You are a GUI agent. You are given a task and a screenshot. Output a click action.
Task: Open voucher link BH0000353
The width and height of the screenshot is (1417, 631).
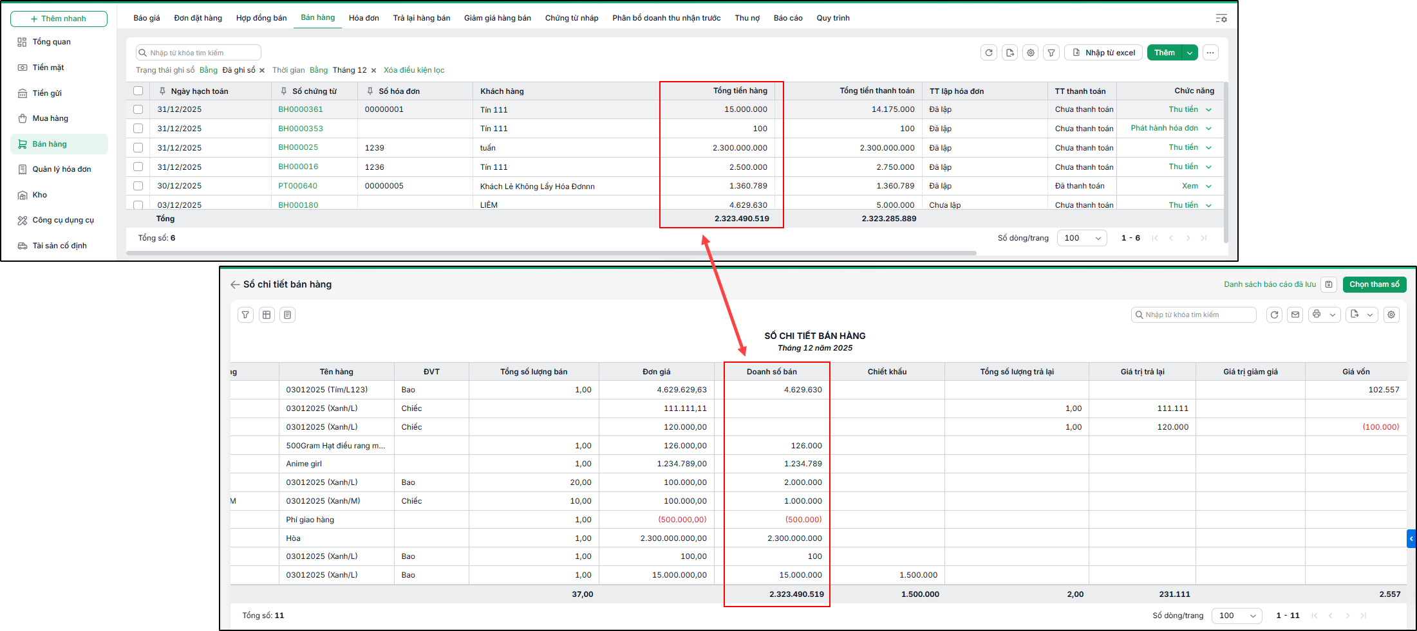[x=301, y=129]
